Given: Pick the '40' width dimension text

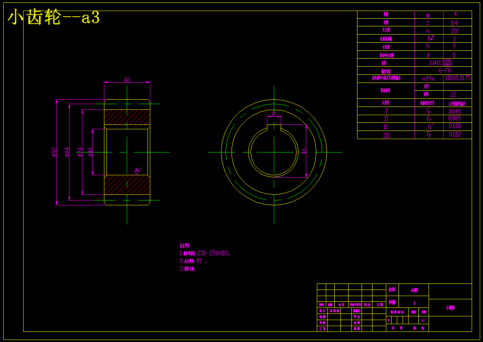Looking at the screenshot, I should pos(127,80).
